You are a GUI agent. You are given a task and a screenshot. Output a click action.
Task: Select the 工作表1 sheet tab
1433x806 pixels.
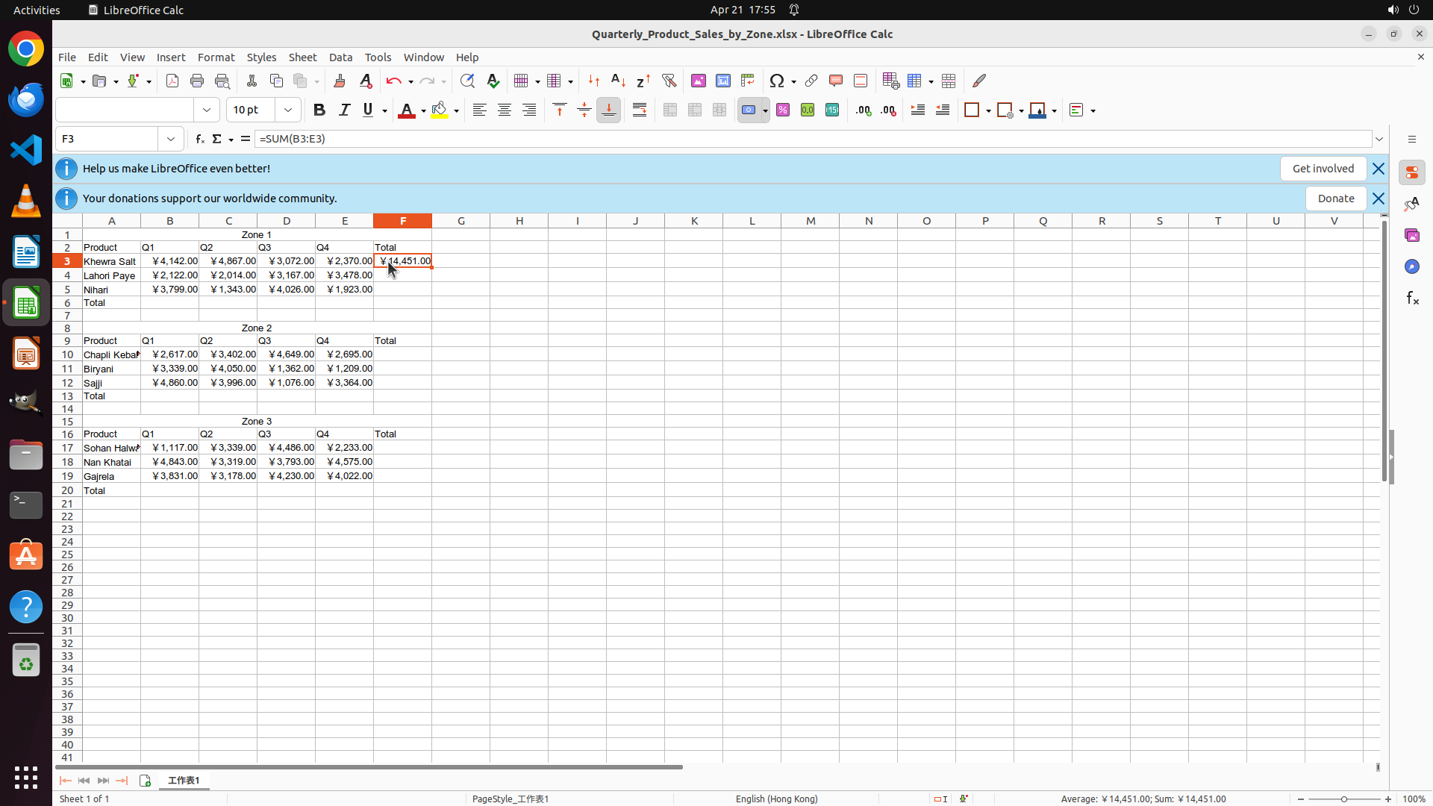tap(184, 781)
